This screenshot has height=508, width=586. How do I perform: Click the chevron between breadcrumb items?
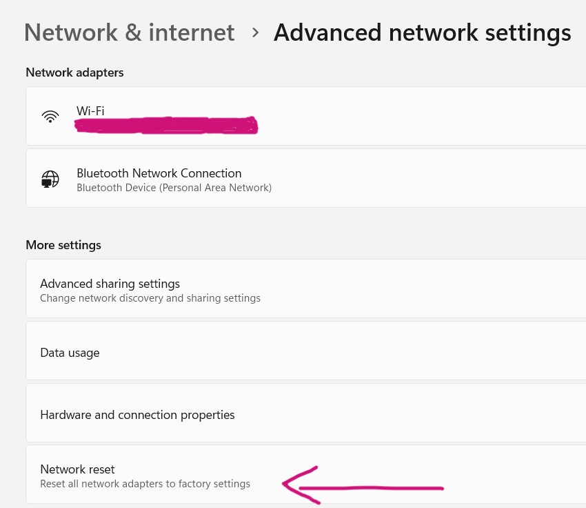pos(254,32)
